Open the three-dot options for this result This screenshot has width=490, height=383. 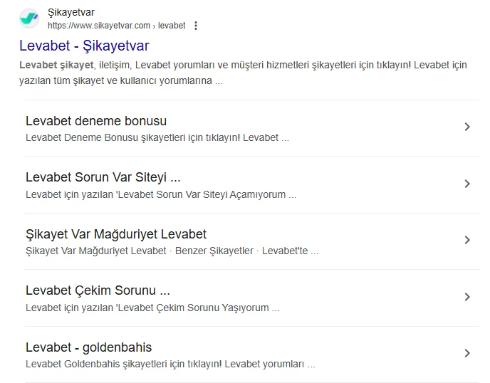[x=196, y=26]
